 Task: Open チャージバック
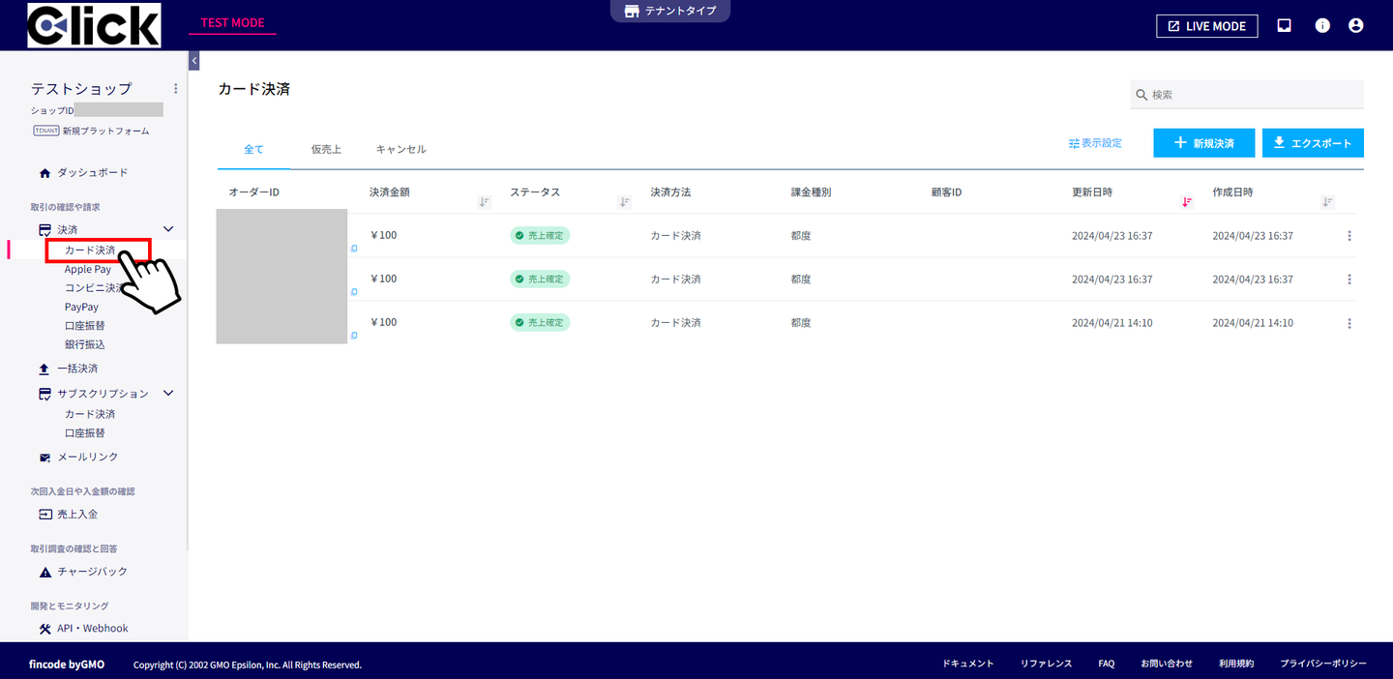tap(92, 572)
